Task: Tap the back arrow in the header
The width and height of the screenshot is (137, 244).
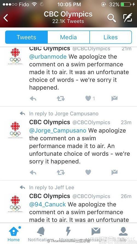Action: tap(6, 18)
